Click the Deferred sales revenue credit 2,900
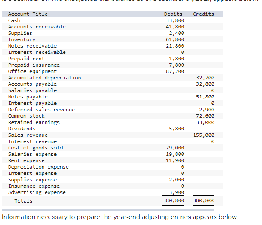Viewport: 262px width, 225px height. [x=207, y=110]
